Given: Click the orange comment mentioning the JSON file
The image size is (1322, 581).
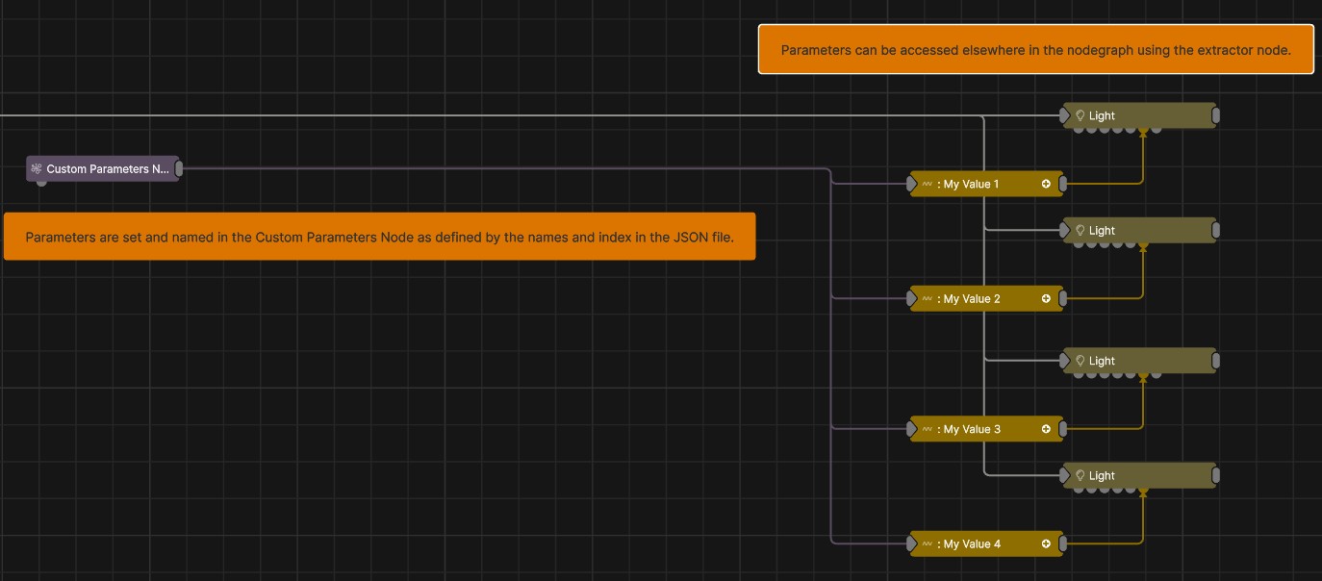Looking at the screenshot, I should (x=379, y=237).
